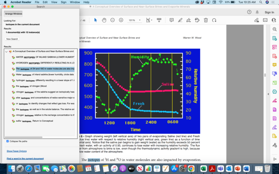Toggle Collapse file paths checkbox
This screenshot has width=279, height=174.
click(x=8, y=141)
